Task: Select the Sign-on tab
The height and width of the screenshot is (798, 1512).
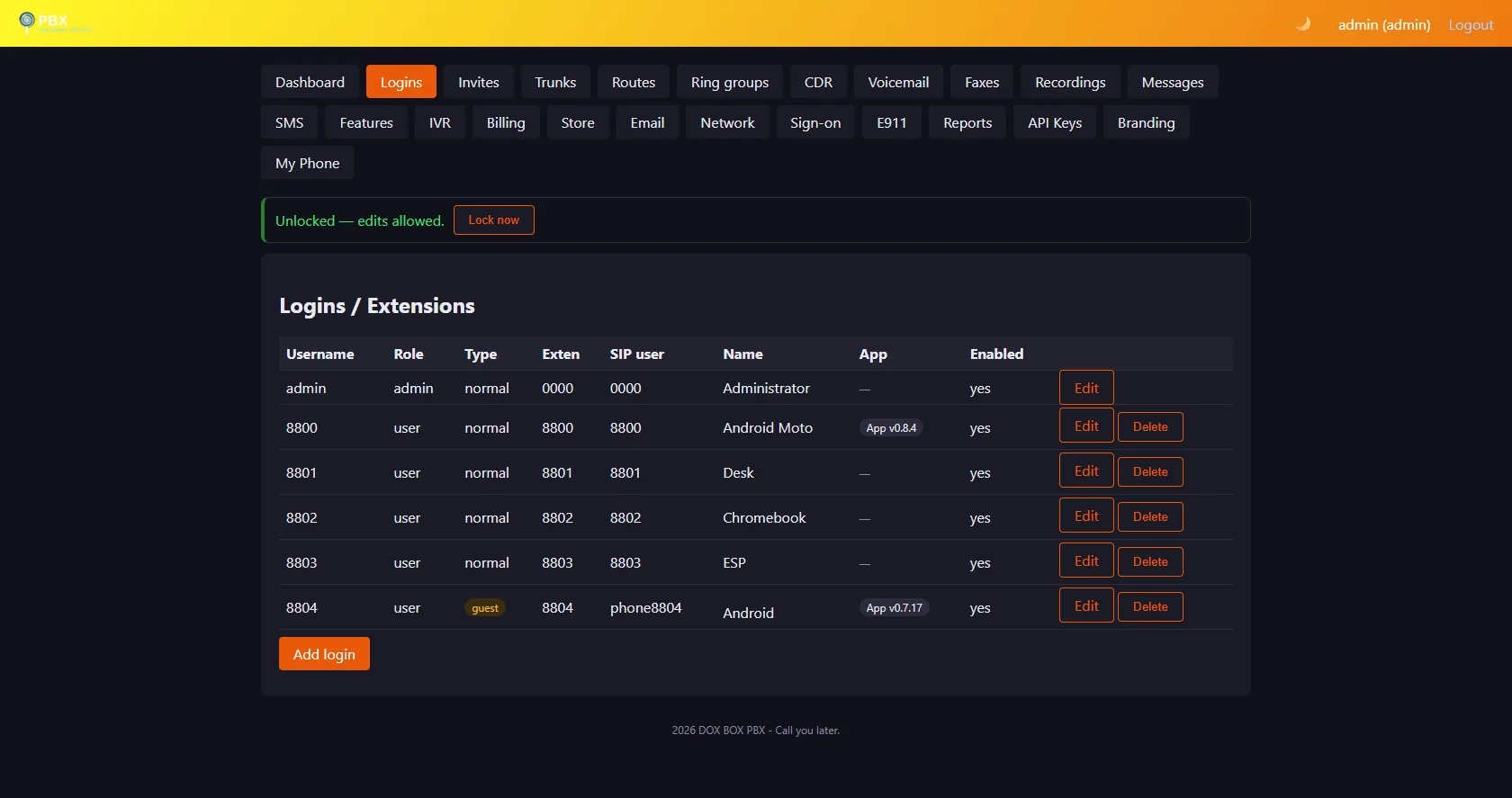Action: (815, 122)
